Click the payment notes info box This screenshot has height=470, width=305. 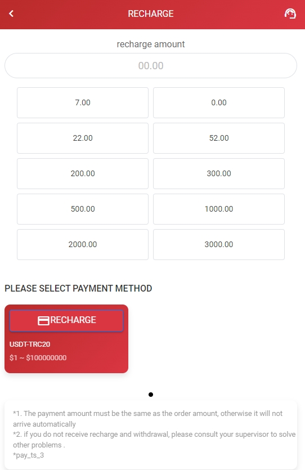151,435
